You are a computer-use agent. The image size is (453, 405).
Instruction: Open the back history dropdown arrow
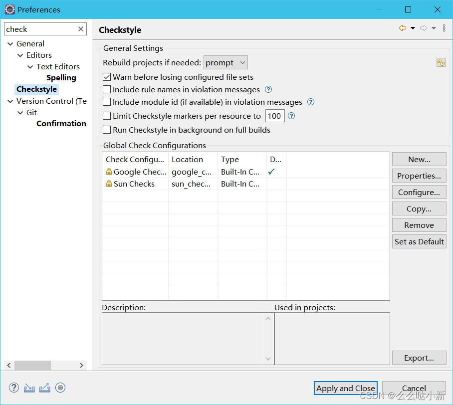point(413,28)
